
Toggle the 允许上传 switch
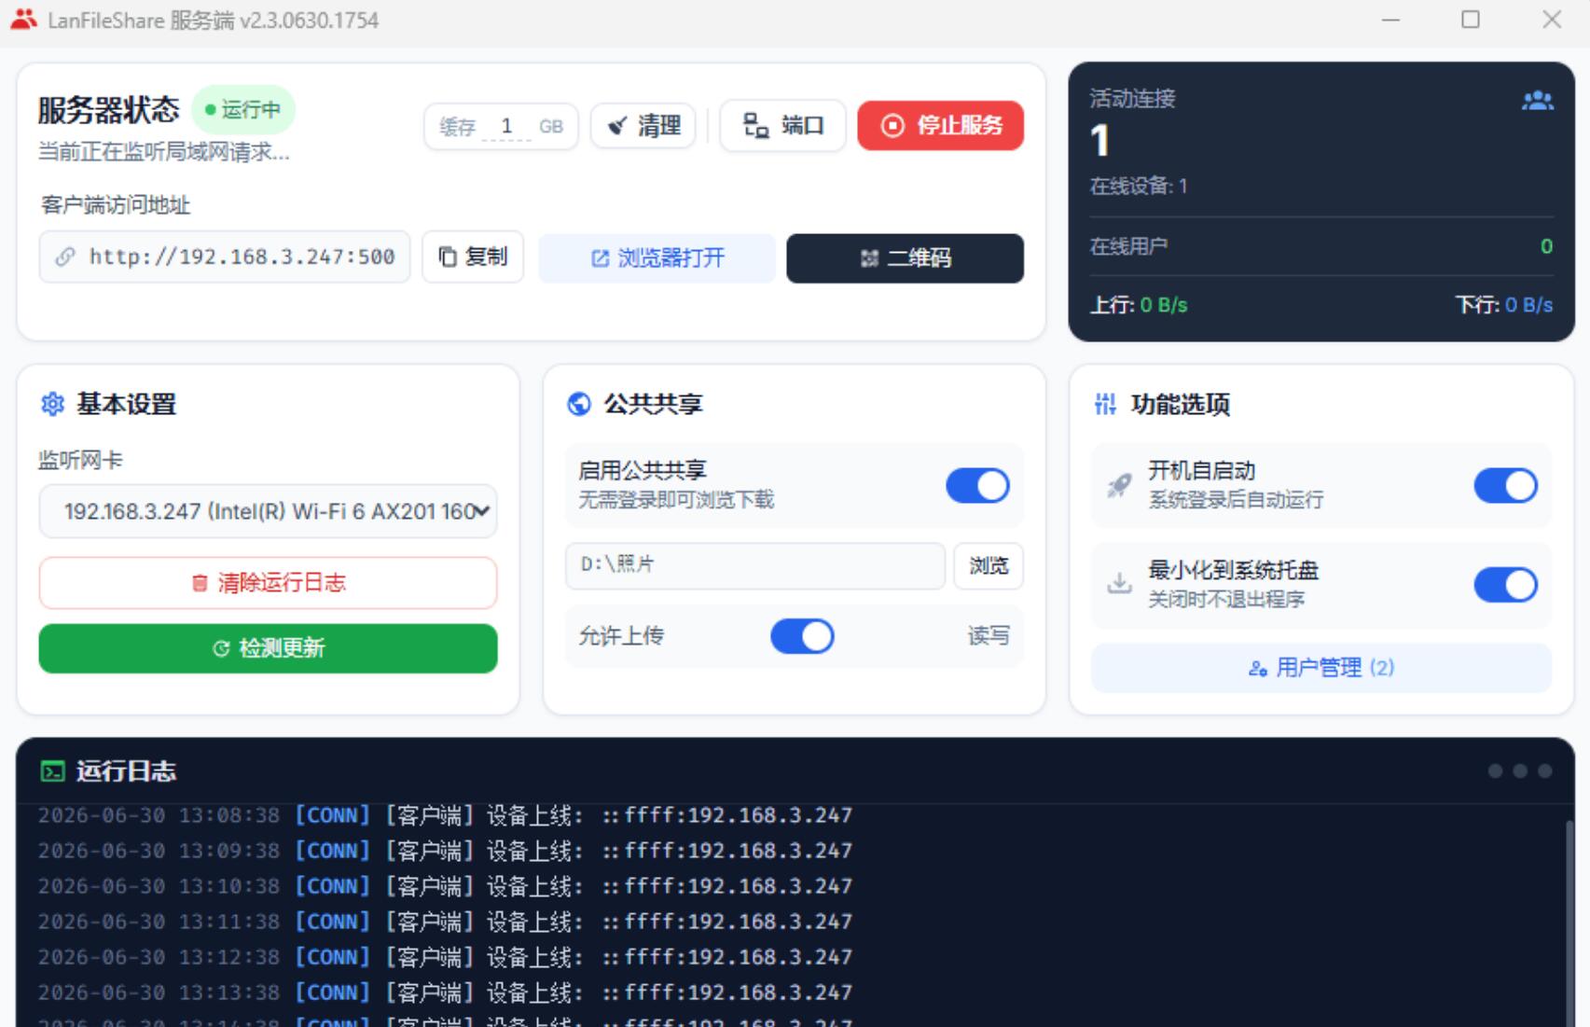pyautogui.click(x=802, y=636)
